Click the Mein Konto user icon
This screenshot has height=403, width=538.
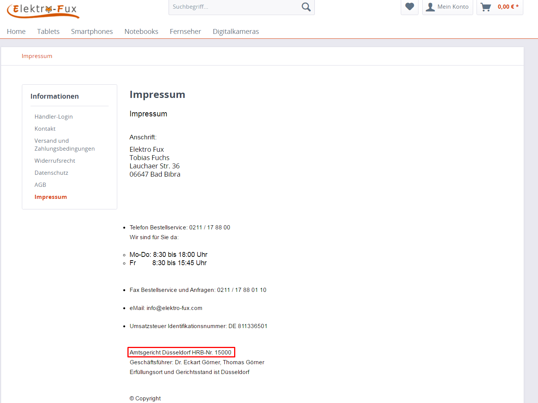430,7
